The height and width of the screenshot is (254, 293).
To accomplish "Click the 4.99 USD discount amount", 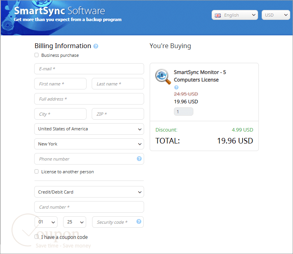I will (x=242, y=130).
